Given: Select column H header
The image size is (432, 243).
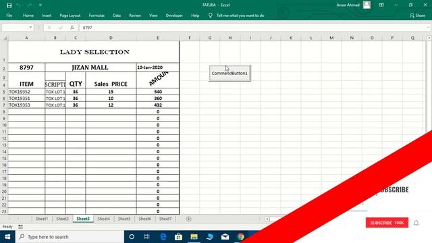Looking at the screenshot, I should 230,38.
